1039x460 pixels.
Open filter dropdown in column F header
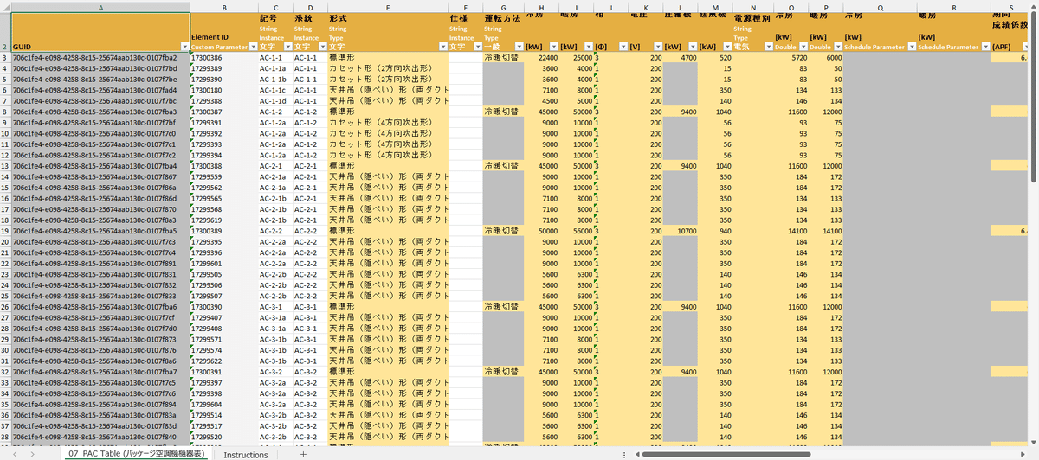[477, 47]
